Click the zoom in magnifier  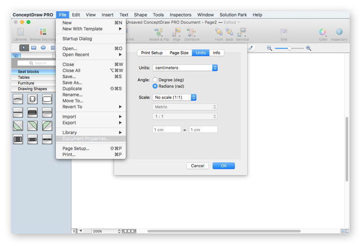click(309, 48)
